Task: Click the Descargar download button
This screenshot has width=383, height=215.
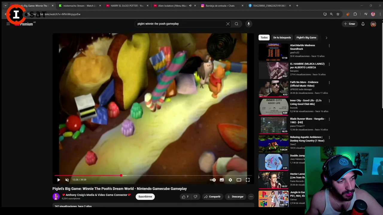Action: coord(235,196)
